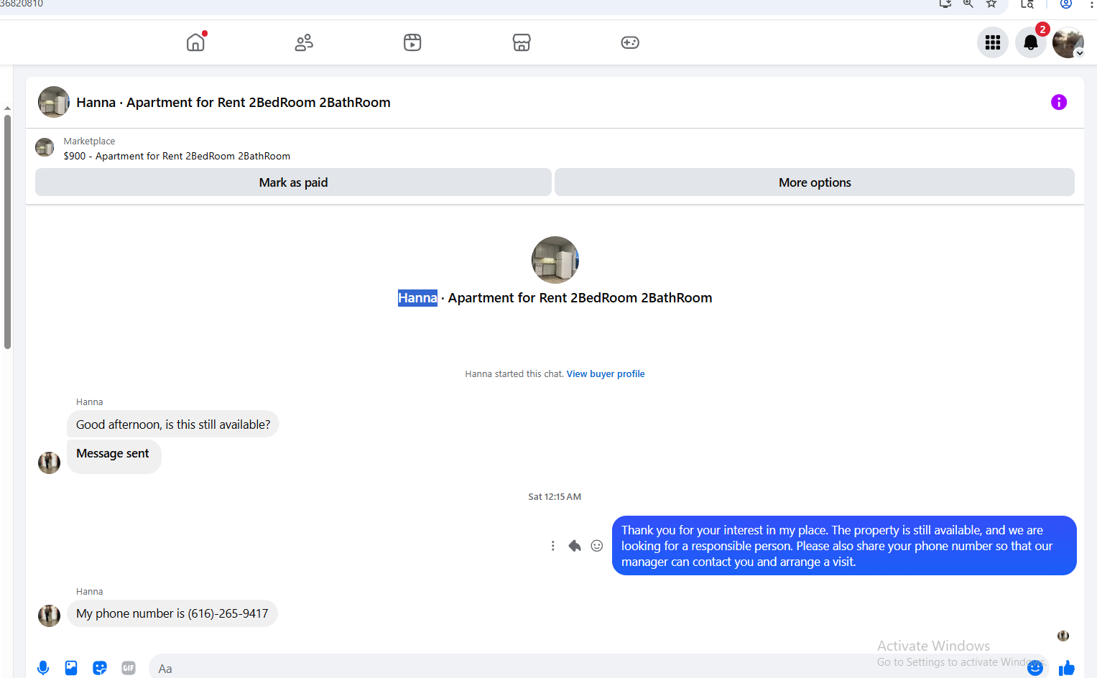Open the Facebook Home icon
The height and width of the screenshot is (678, 1097).
click(195, 42)
